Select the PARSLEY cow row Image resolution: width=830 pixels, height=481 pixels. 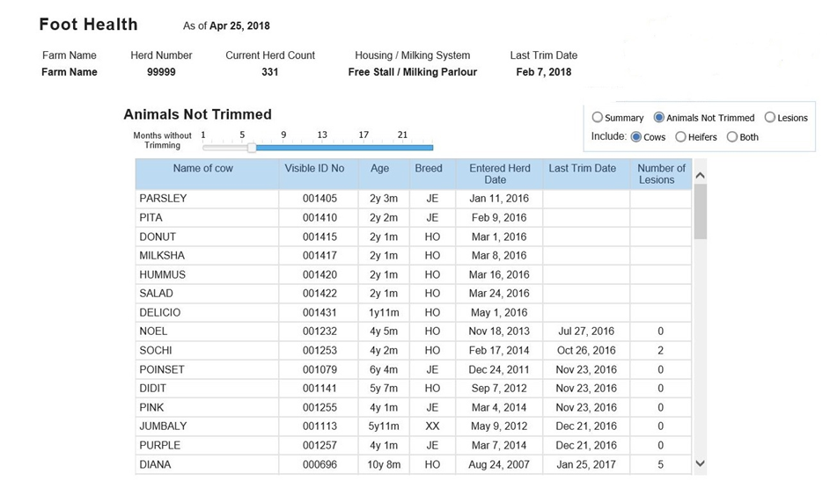(414, 199)
